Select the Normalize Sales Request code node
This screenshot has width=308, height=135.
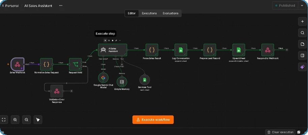47,64
